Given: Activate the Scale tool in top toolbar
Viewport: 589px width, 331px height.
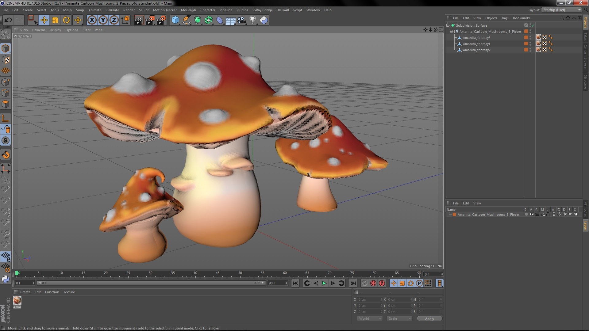Looking at the screenshot, I should click(55, 20).
